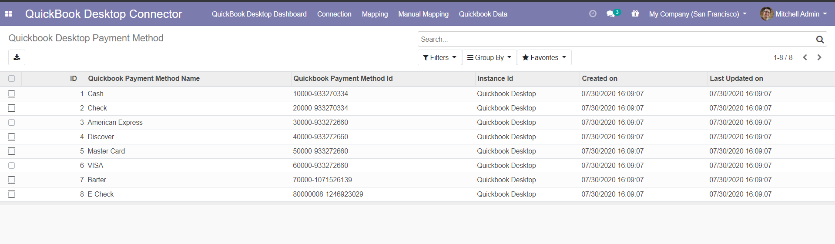The image size is (835, 244).
Task: Open the Filters dropdown
Action: coord(439,57)
